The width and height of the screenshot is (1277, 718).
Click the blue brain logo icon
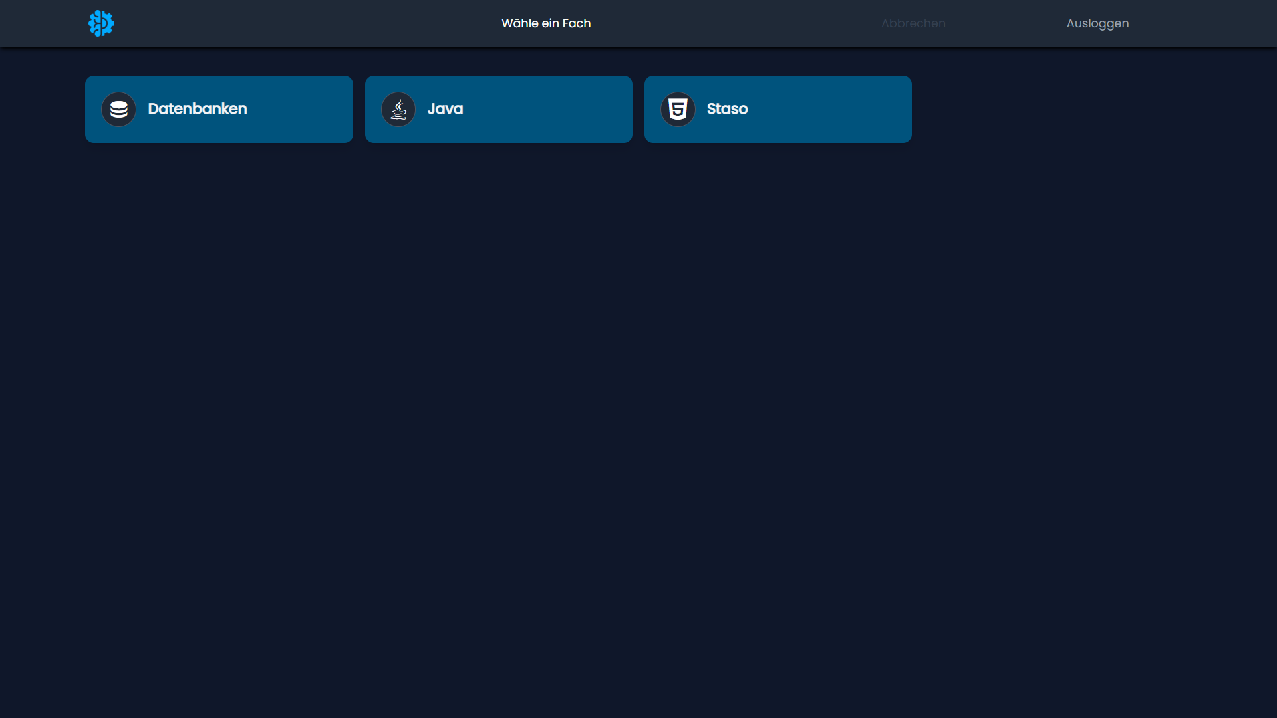click(x=101, y=23)
